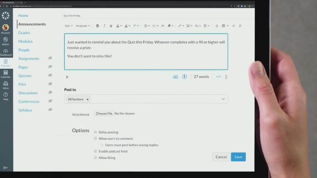Click hidden eye icon next to Discussions
317x178 pixels.
click(x=50, y=92)
